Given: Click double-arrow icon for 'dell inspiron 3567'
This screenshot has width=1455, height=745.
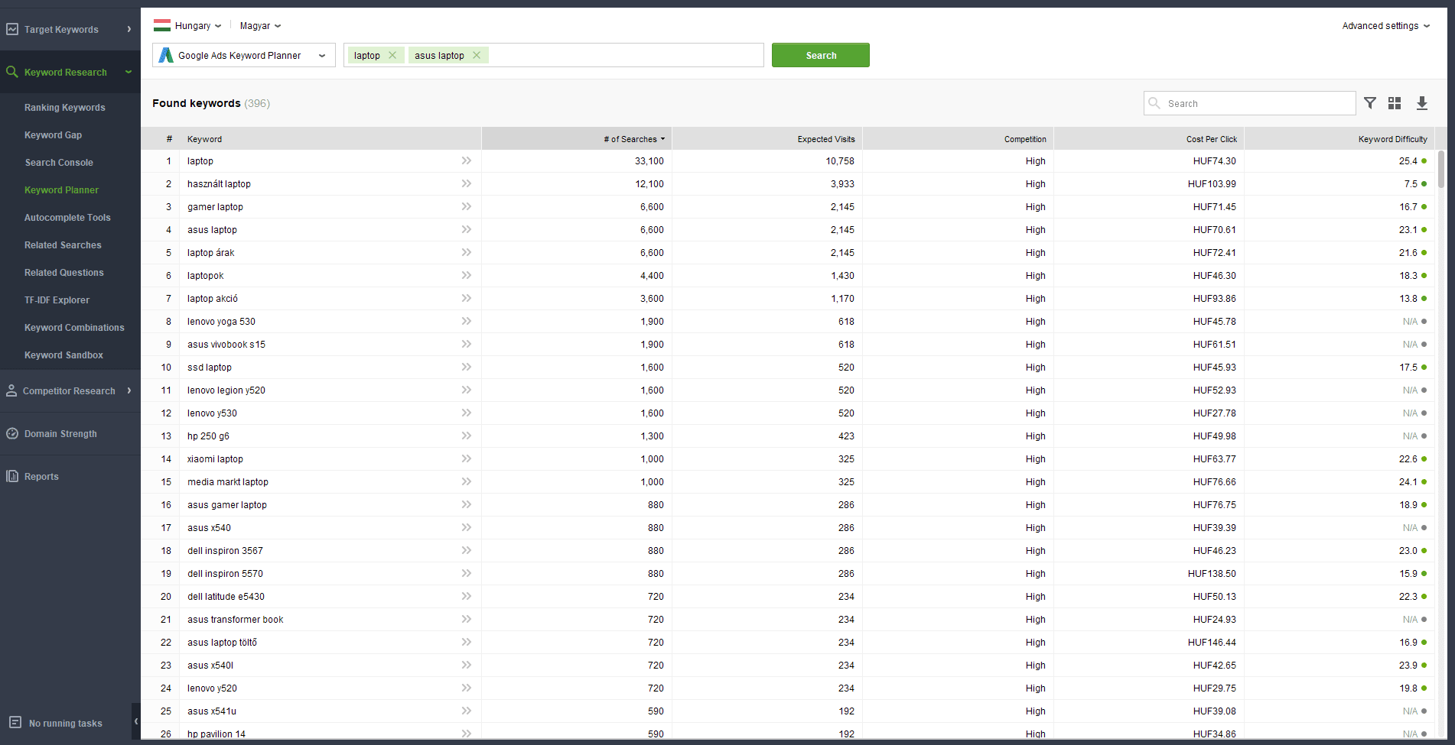Looking at the screenshot, I should click(467, 550).
